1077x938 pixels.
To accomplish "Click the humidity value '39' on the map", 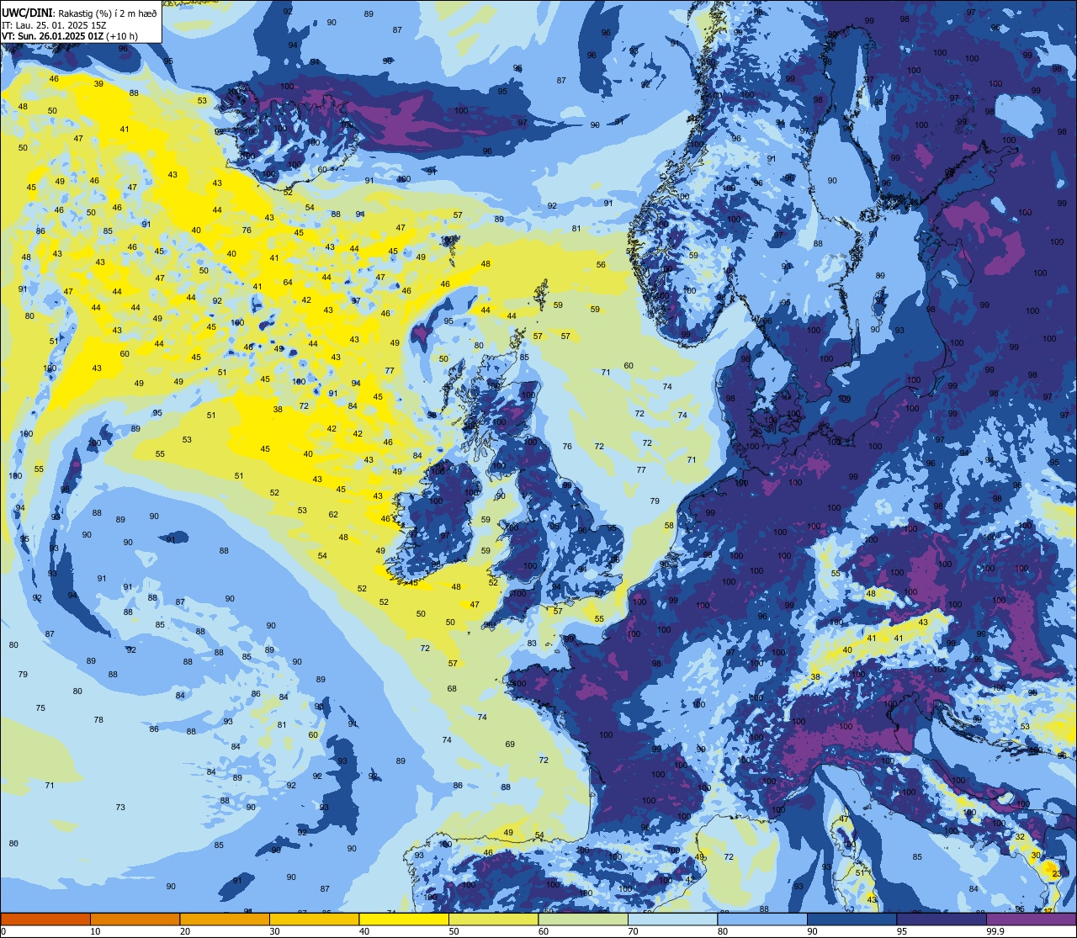I will coord(98,84).
